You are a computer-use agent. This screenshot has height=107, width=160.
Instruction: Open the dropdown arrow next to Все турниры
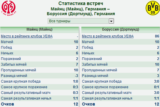[x=111, y=21]
